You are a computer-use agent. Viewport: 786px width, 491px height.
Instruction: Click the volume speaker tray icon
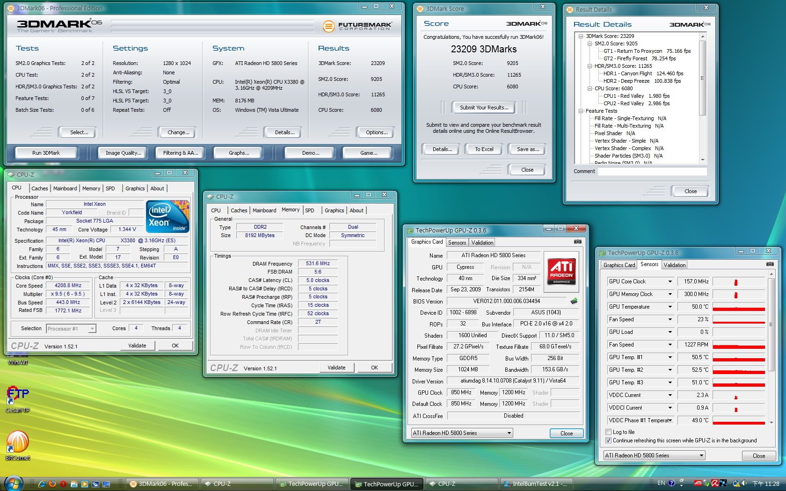tap(743, 484)
